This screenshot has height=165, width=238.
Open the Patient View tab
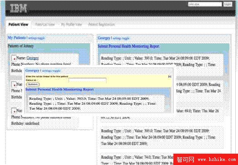click(x=18, y=24)
